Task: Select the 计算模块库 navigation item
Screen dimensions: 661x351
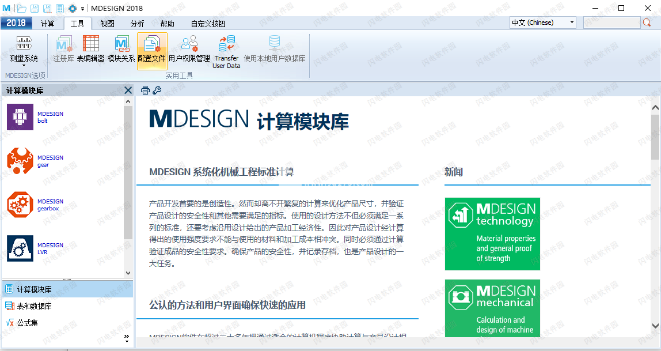Action: tap(67, 289)
